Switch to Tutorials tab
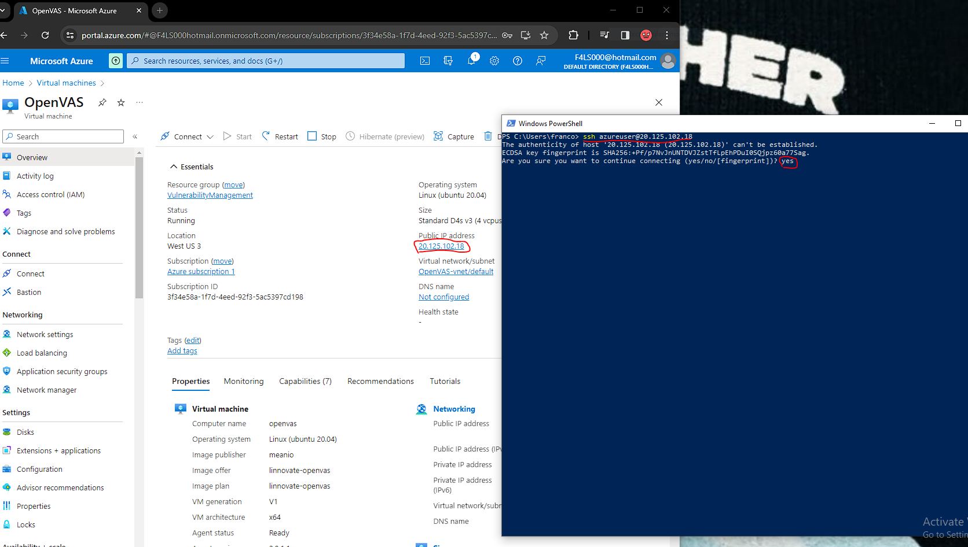This screenshot has height=547, width=968. [x=445, y=381]
